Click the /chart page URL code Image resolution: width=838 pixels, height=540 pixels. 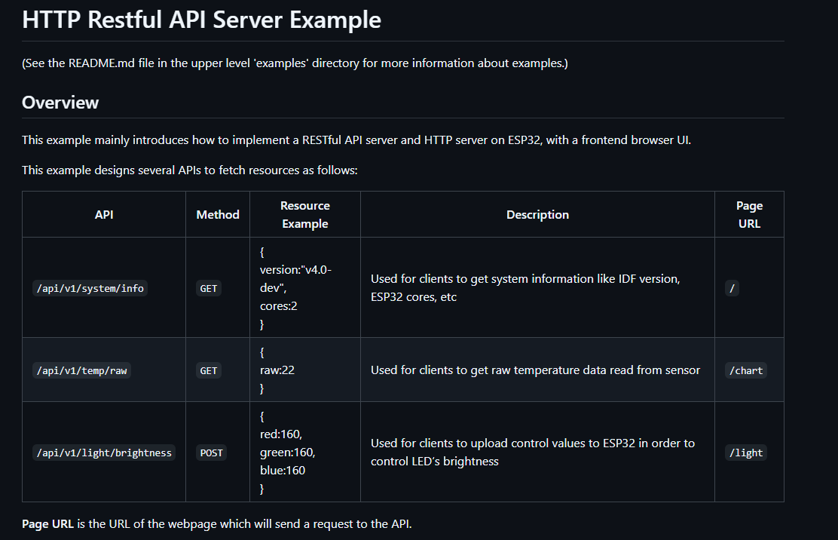point(745,370)
